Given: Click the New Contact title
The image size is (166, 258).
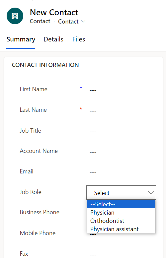Looking at the screenshot, I should 54,12.
